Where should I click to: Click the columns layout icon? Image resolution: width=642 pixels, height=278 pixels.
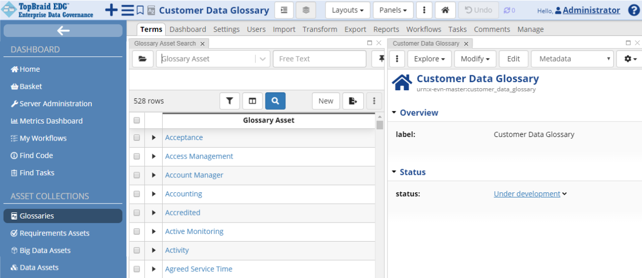click(252, 101)
